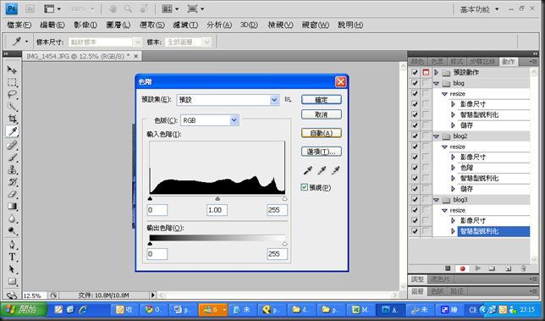Pick the white point eyedropper in Levels
The width and height of the screenshot is (545, 321).
[335, 170]
